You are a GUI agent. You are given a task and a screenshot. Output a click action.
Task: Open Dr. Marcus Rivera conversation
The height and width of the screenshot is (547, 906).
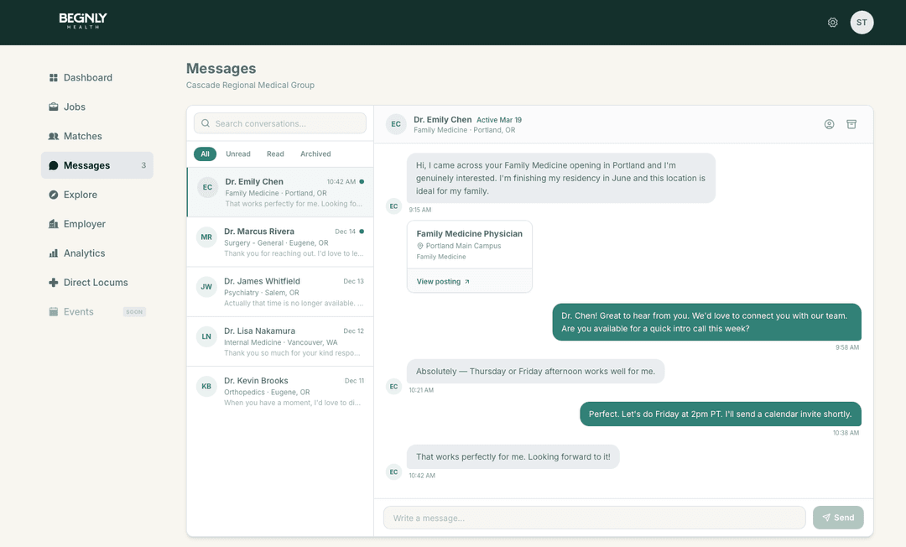pyautogui.click(x=279, y=242)
